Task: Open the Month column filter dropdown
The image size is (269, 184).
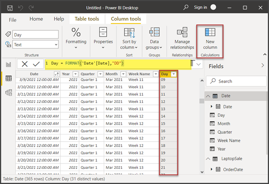Action: pyautogui.click(x=123, y=74)
